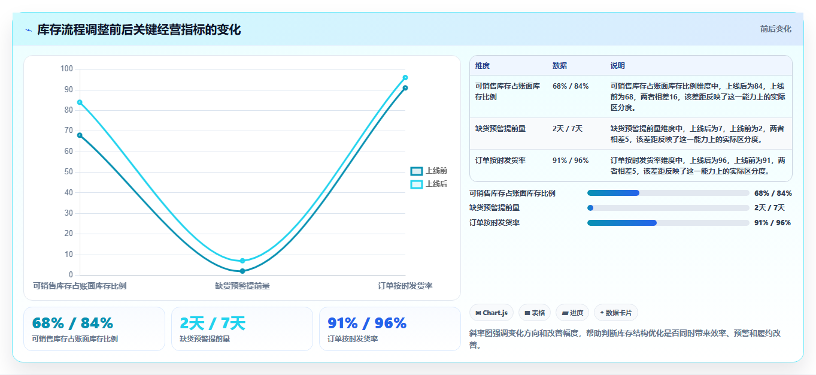Click the lightning icon beside the title
Viewport: 816px width, 375px height.
pos(29,30)
